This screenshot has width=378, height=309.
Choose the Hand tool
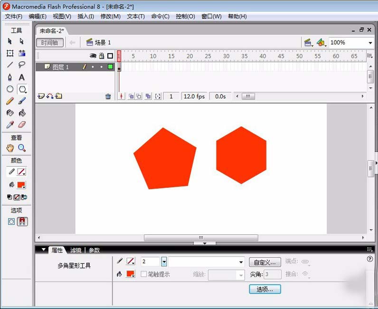pos(10,148)
